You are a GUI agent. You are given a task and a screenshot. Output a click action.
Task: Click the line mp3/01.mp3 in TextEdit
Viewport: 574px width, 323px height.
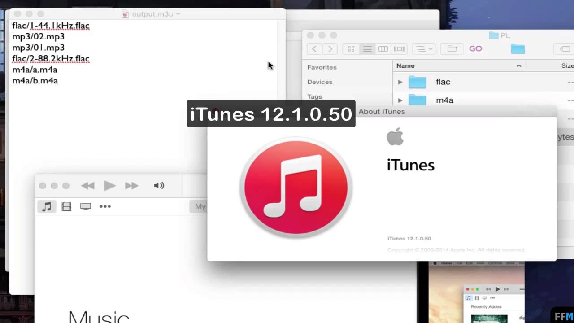point(38,48)
